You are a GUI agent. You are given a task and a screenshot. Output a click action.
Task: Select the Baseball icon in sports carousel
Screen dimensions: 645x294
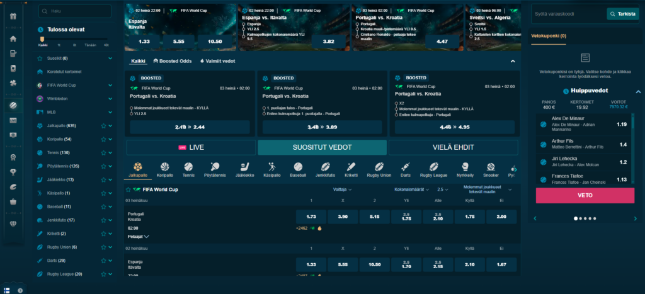(x=298, y=167)
